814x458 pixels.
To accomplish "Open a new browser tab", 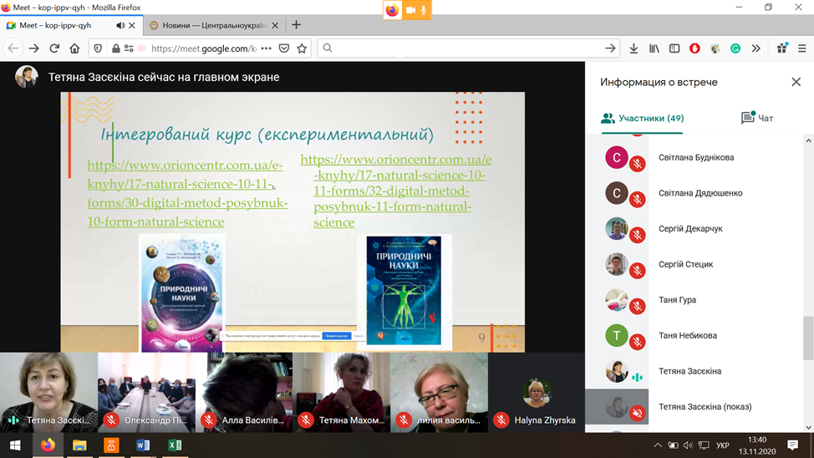I will click(x=296, y=25).
